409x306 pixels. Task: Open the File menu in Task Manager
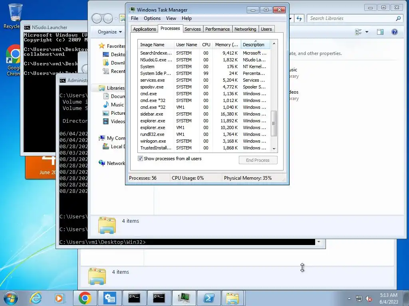pos(135,18)
